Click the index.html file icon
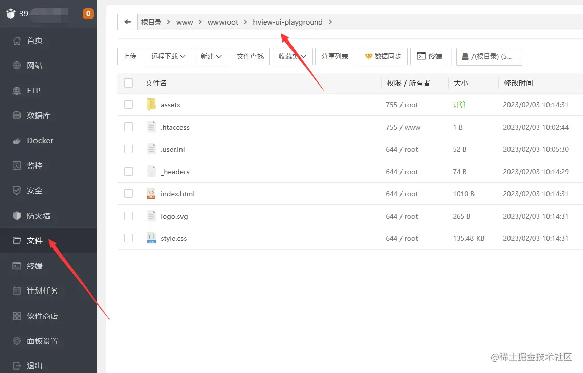 tap(151, 194)
